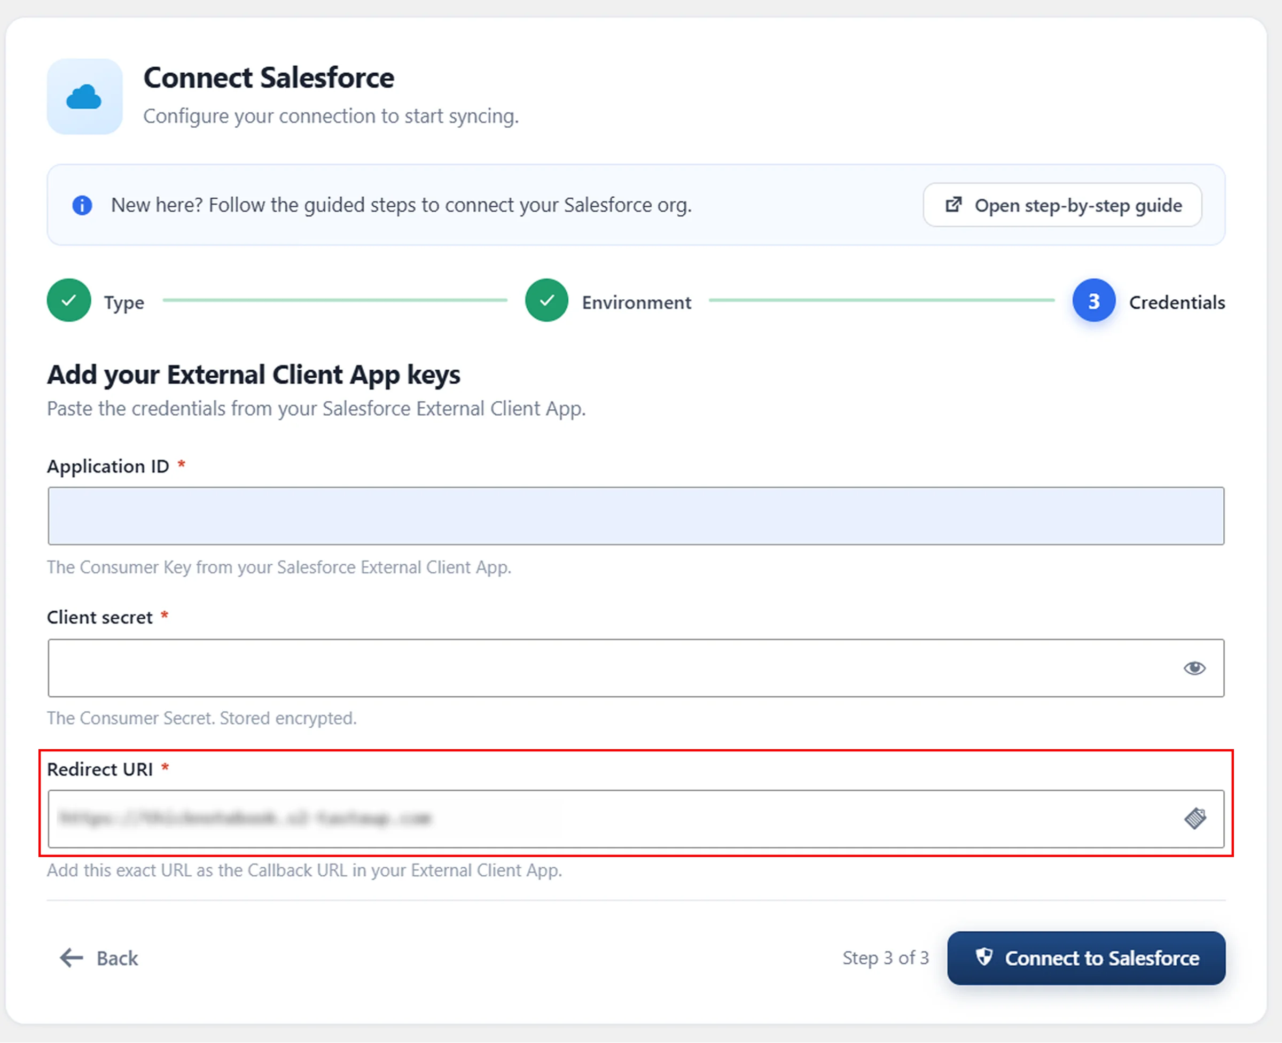1282x1043 pixels.
Task: Click 'Configure your connection to start syncing.' text
Action: [x=331, y=116]
